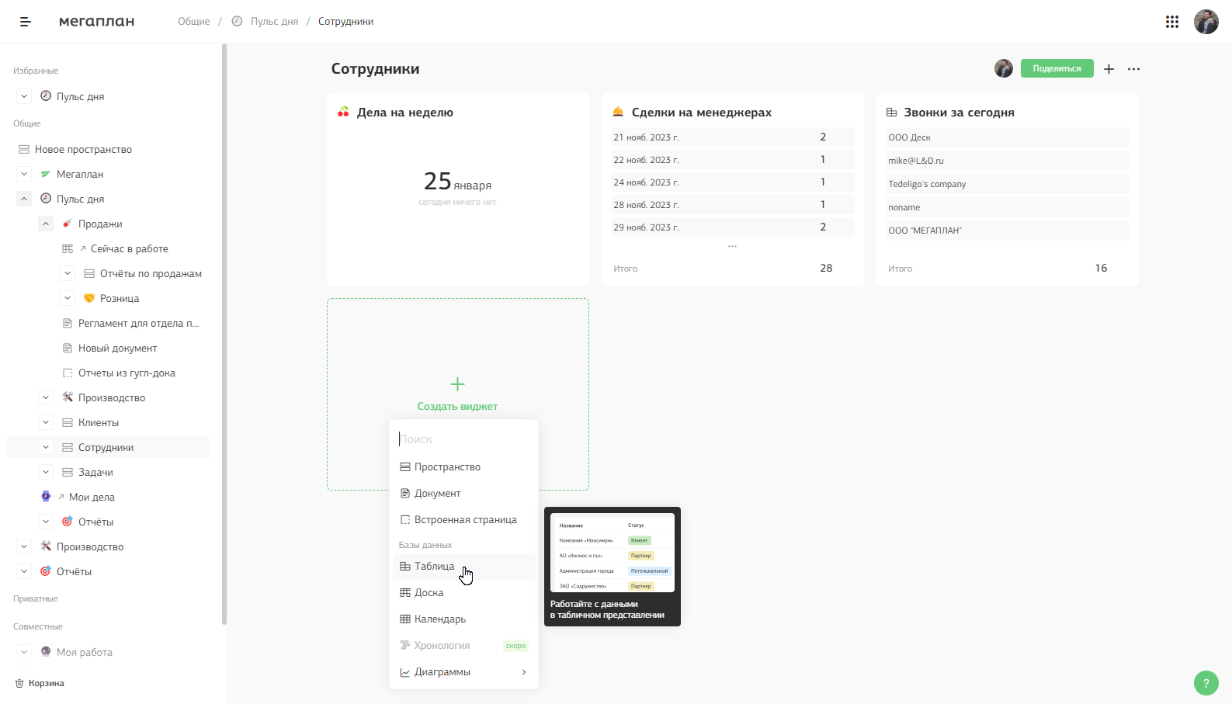1232x704 pixels.
Task: Click the Megaplan logo
Action: click(x=96, y=22)
